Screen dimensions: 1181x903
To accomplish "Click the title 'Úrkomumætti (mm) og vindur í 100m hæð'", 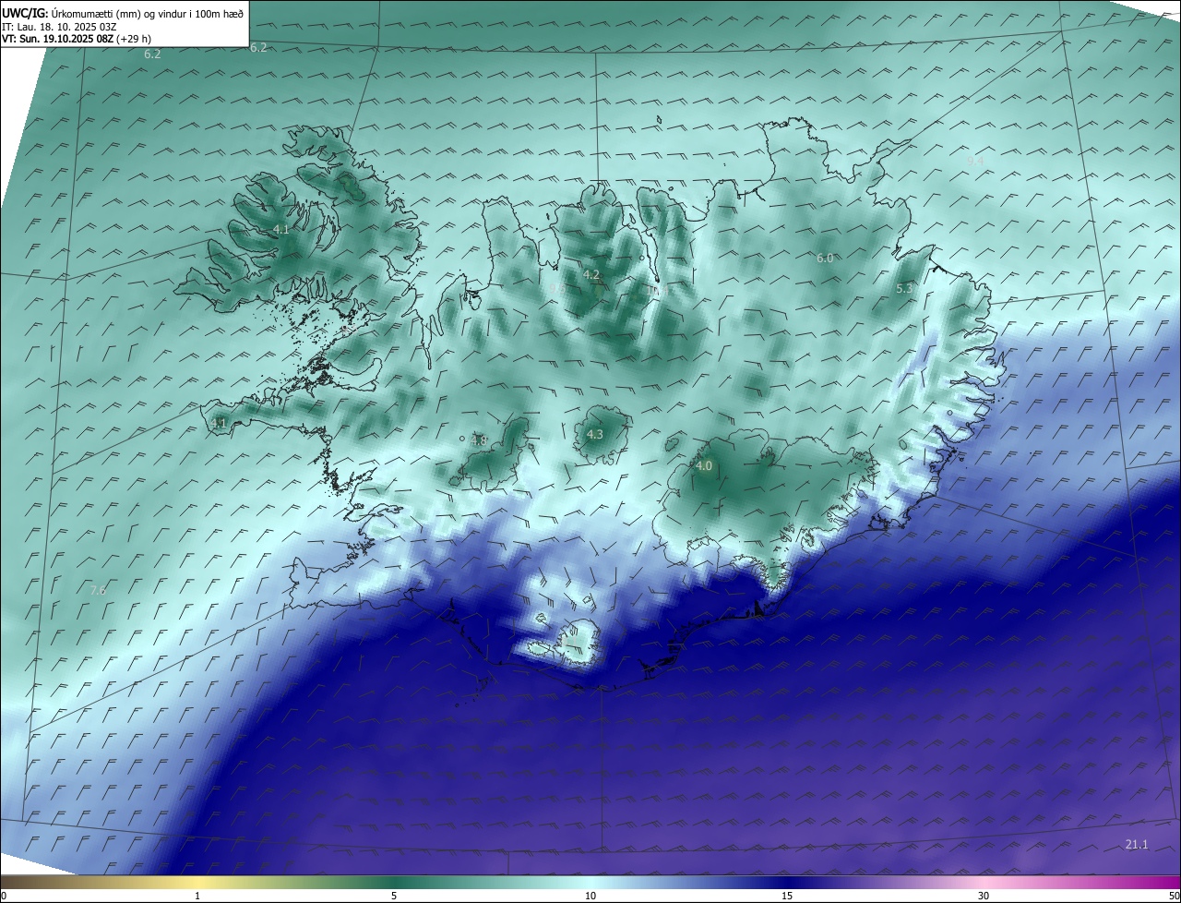I will [x=147, y=12].
